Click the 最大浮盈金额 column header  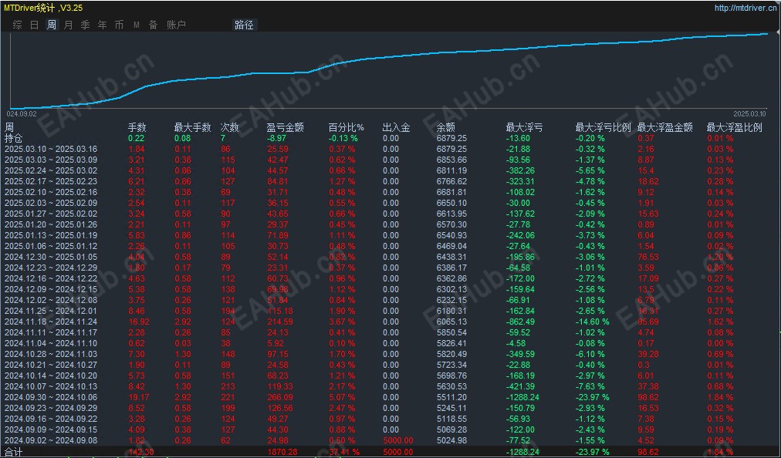[665, 127]
